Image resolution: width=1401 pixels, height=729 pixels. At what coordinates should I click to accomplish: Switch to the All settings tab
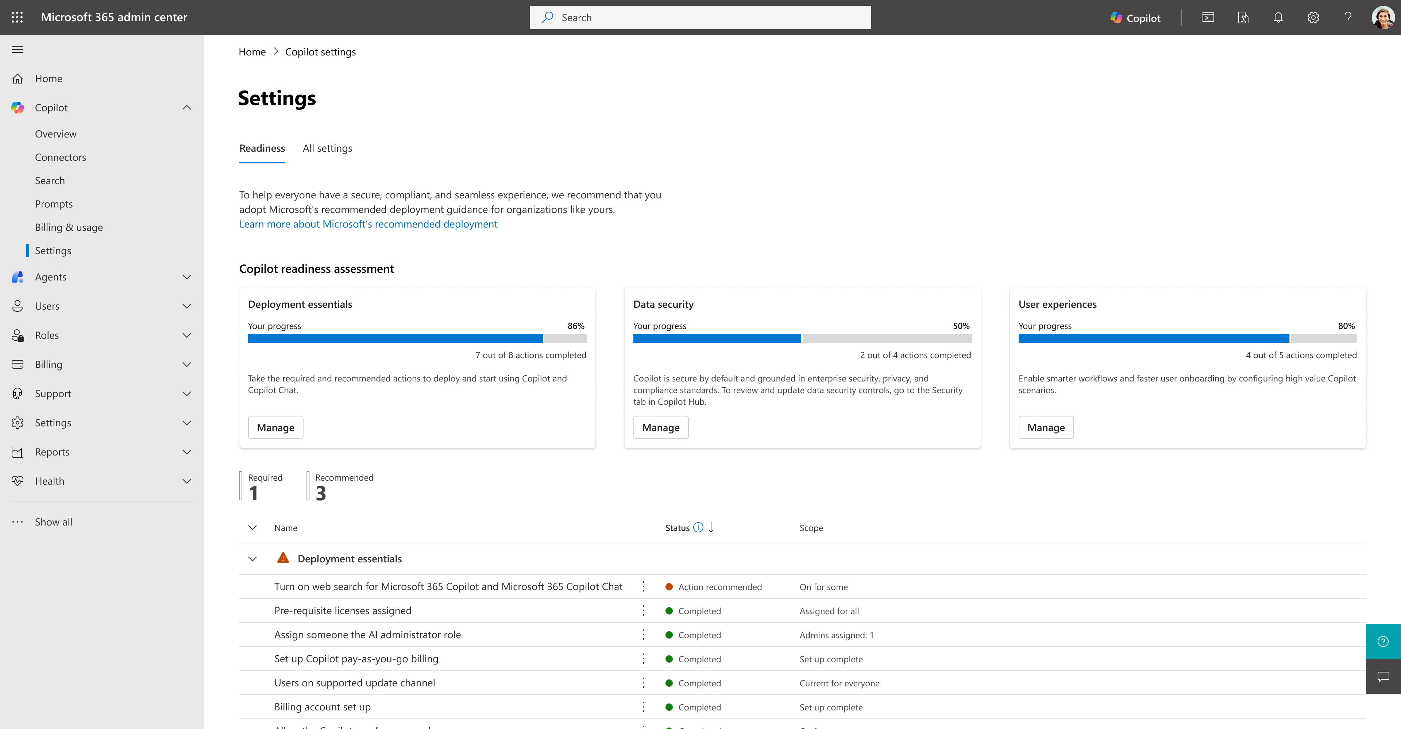tap(327, 148)
